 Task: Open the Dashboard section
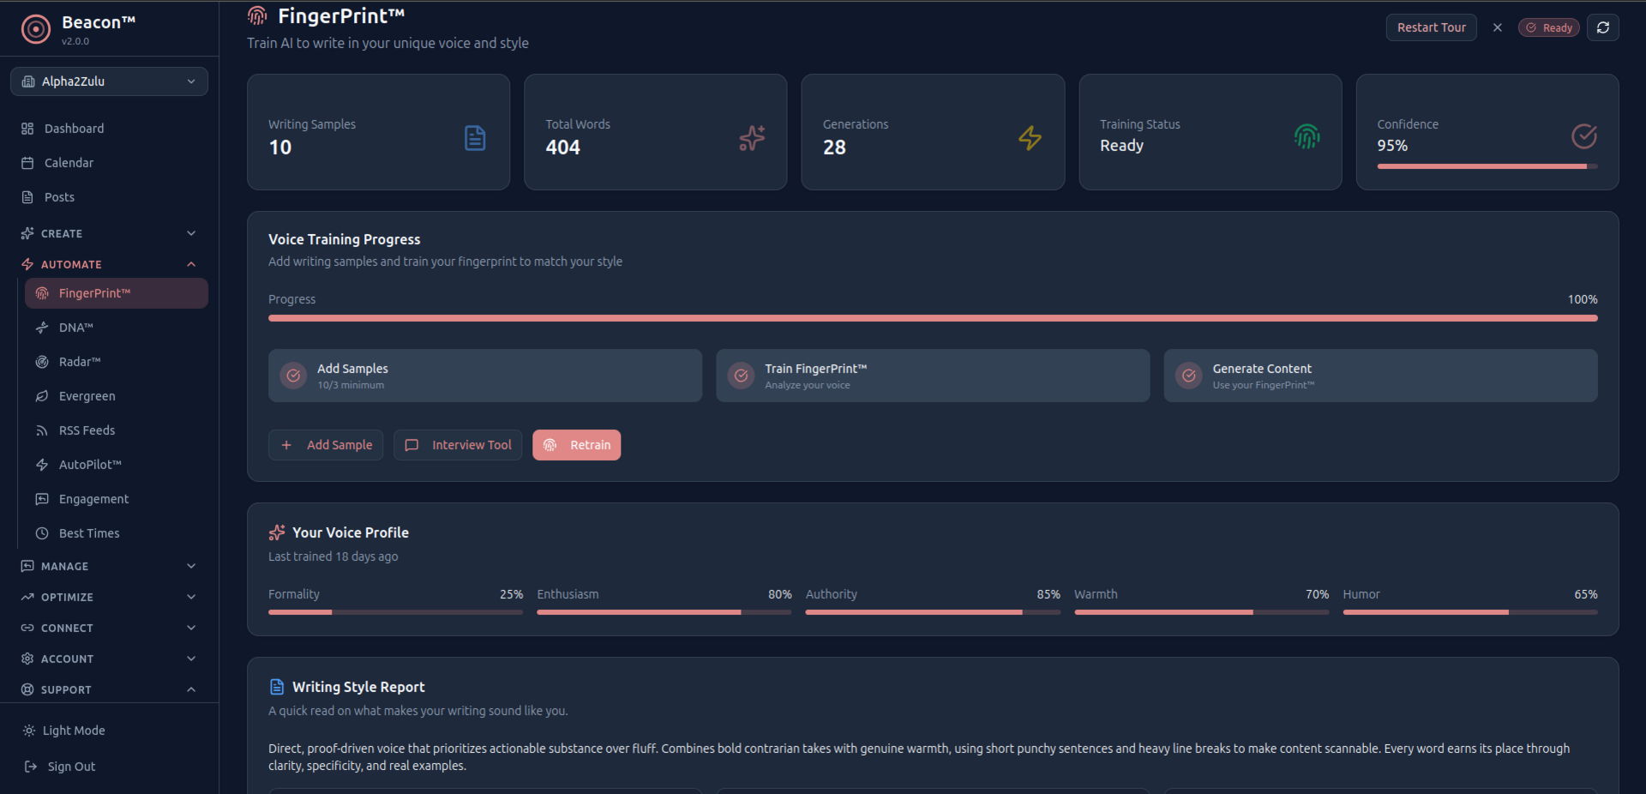pyautogui.click(x=74, y=128)
